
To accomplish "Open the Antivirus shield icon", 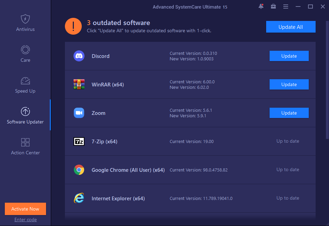I will click(x=25, y=19).
